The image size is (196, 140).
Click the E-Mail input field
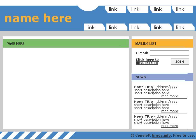[169, 53]
